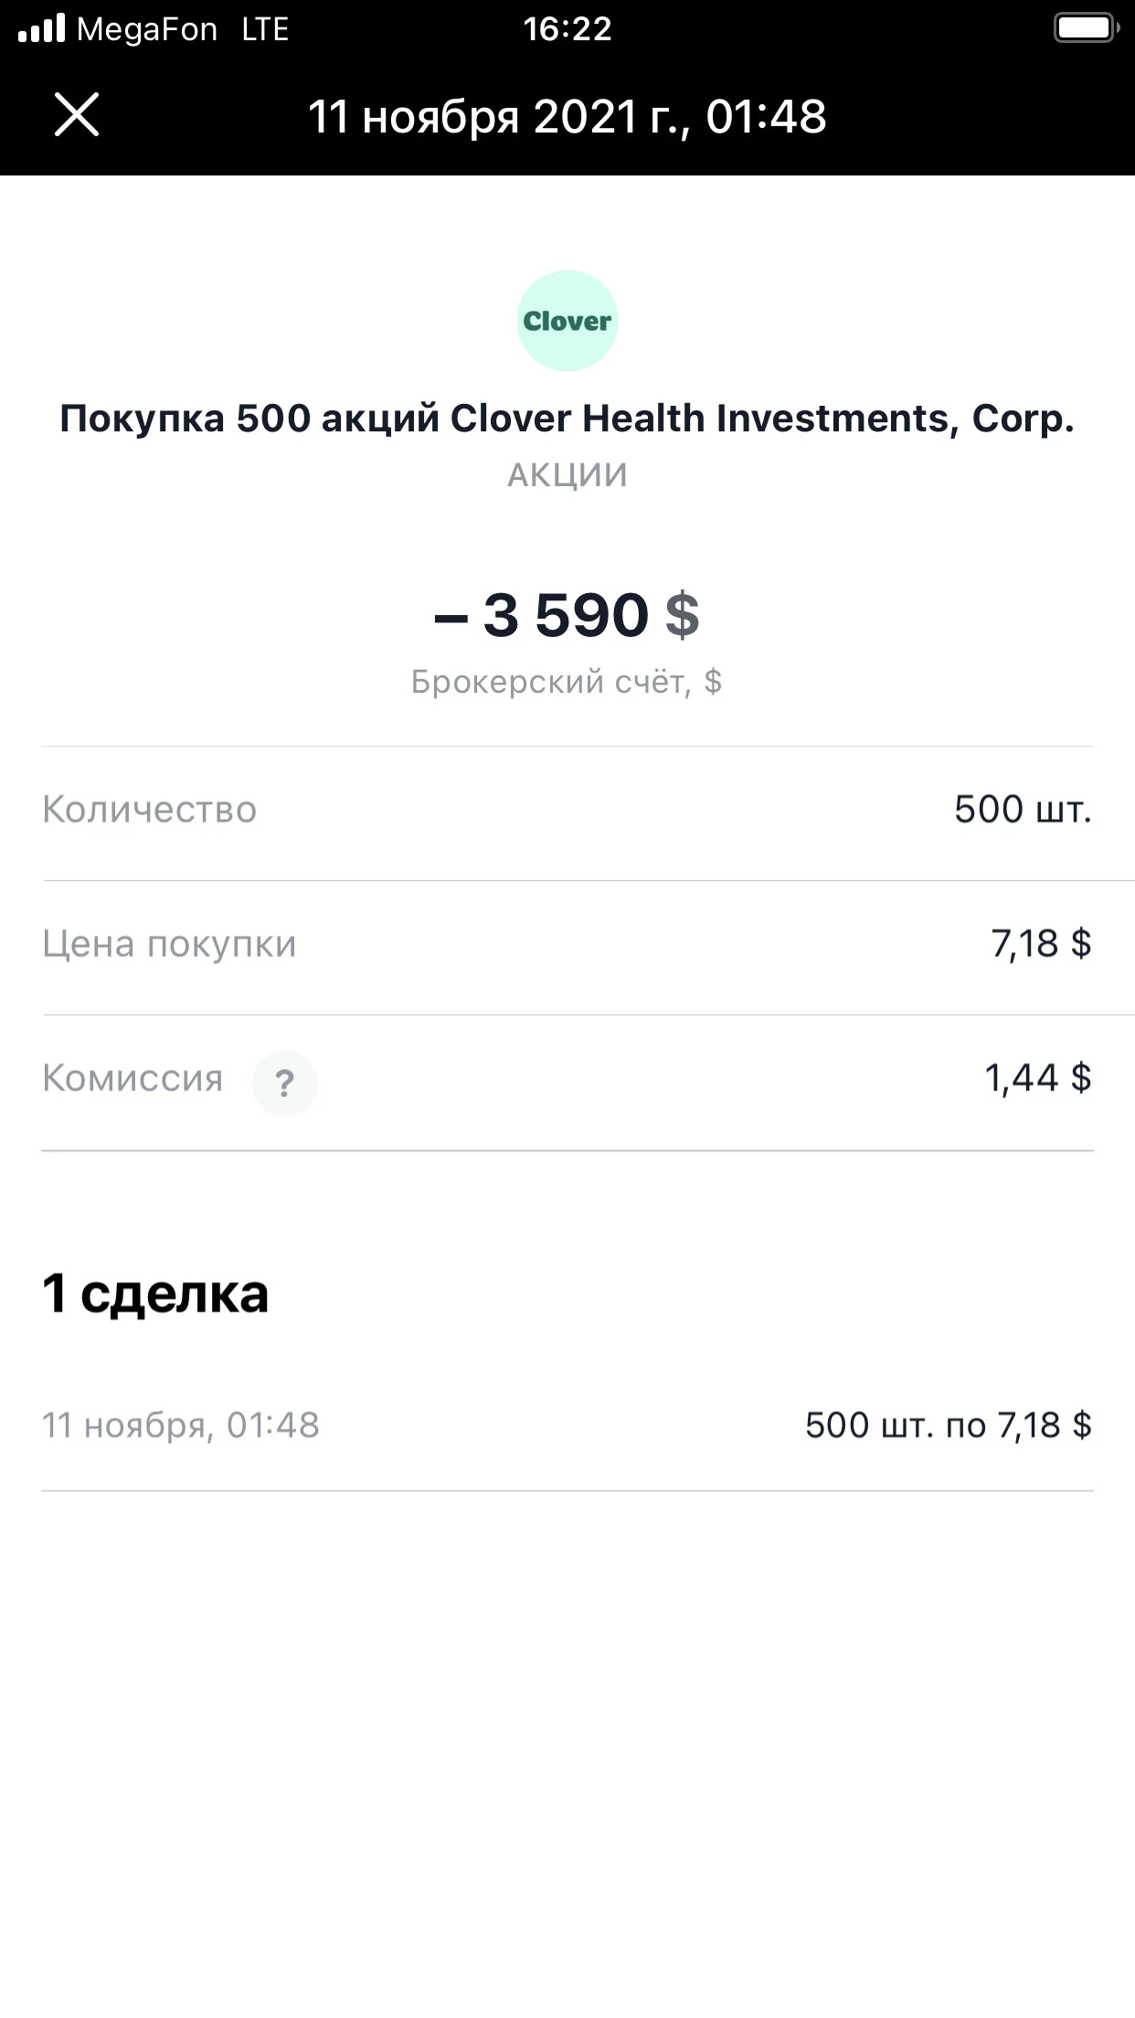Tap the Брокерский счёт, $ account label
1135x2018 pixels.
tap(567, 682)
